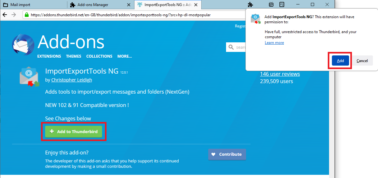378x178 pixels.
Task: Close the Add-ons Manager tab
Action: coord(128,5)
